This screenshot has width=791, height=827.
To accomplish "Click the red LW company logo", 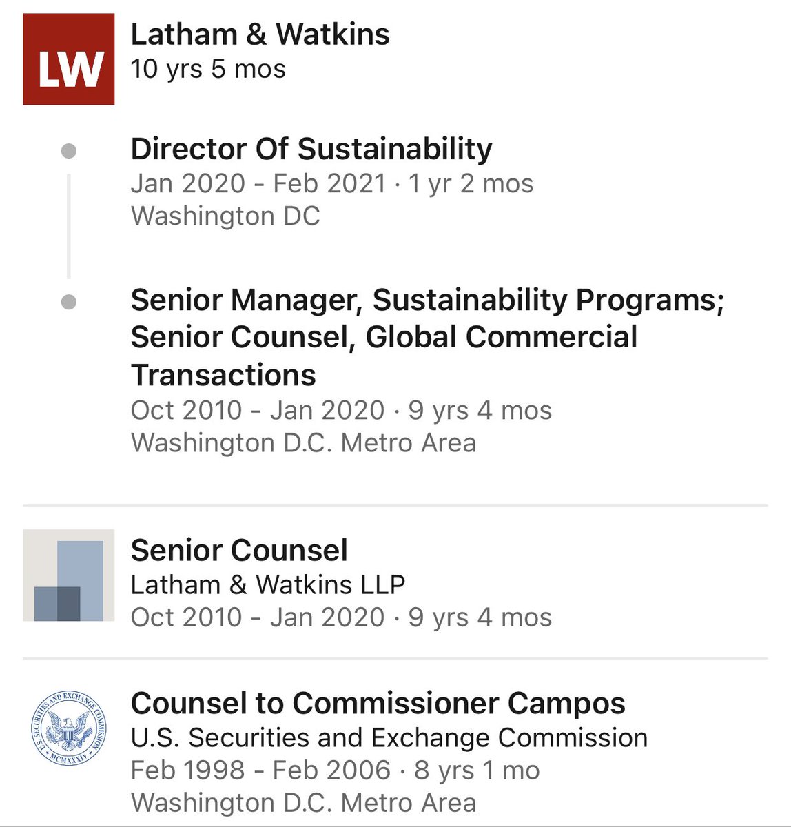I will point(69,59).
